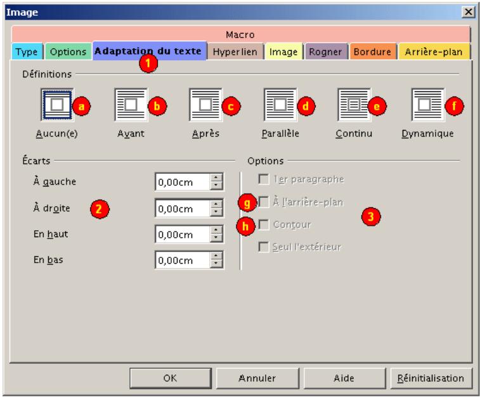Open help with the Aide button

point(344,378)
